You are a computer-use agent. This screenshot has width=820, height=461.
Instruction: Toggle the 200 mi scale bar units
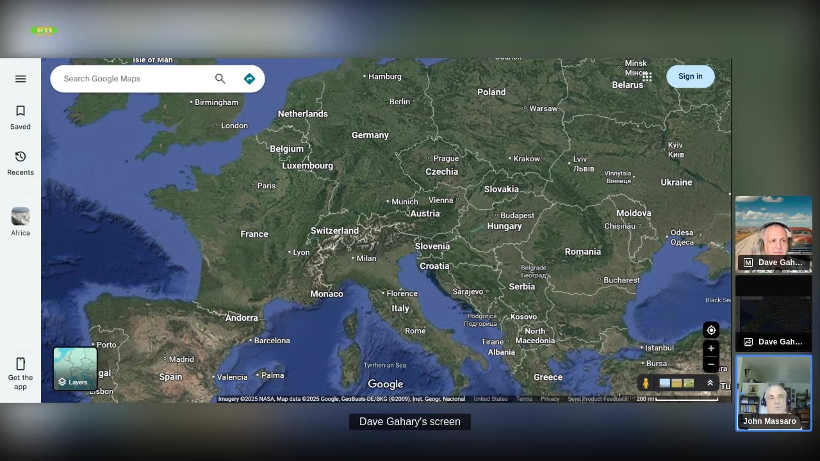677,399
